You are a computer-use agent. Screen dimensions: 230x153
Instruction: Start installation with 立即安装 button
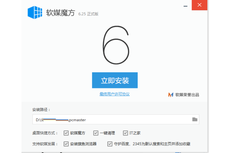tap(115, 80)
